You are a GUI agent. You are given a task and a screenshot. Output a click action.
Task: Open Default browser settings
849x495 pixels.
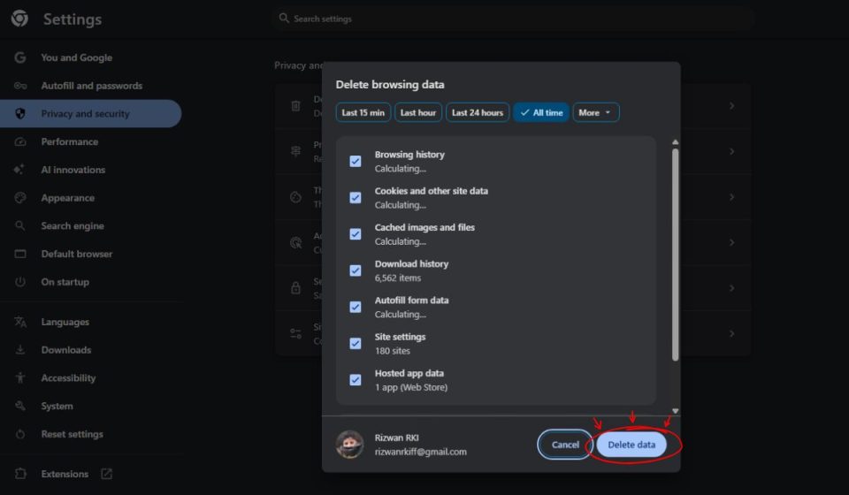coord(76,254)
